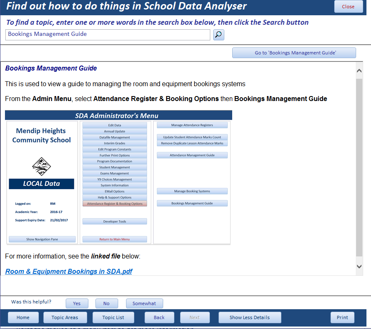Viewport: 371px width, 329px height.
Task: Go to 'Bookings Management Guide' button
Action: point(294,53)
